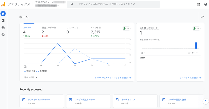This screenshot has height=109, width=209.
Task: Click the Google Analytics logo
Action: [3, 4]
